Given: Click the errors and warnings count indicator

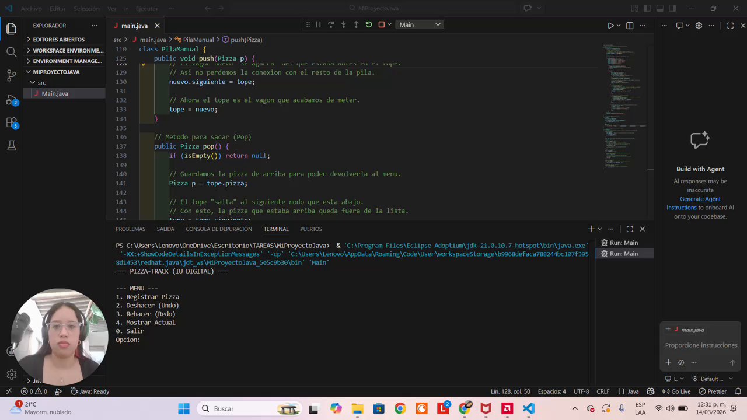Looking at the screenshot, I should [34, 391].
